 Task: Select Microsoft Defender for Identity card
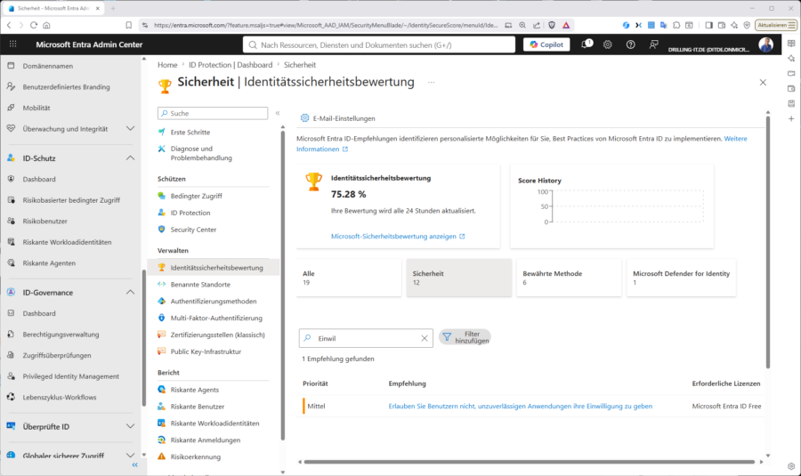tap(682, 278)
